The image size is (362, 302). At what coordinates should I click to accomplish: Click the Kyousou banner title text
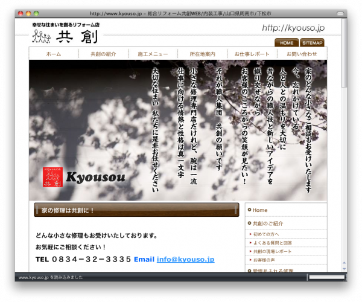coord(95,177)
